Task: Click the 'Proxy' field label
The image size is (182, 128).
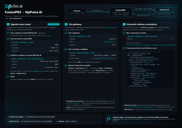Action: pos(71,42)
